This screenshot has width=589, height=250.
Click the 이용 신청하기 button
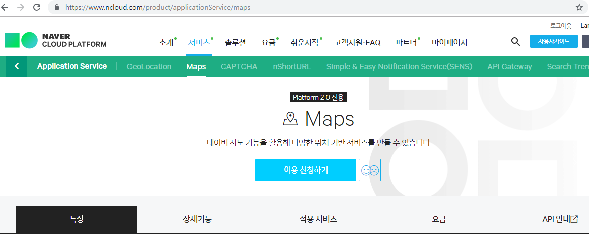306,170
